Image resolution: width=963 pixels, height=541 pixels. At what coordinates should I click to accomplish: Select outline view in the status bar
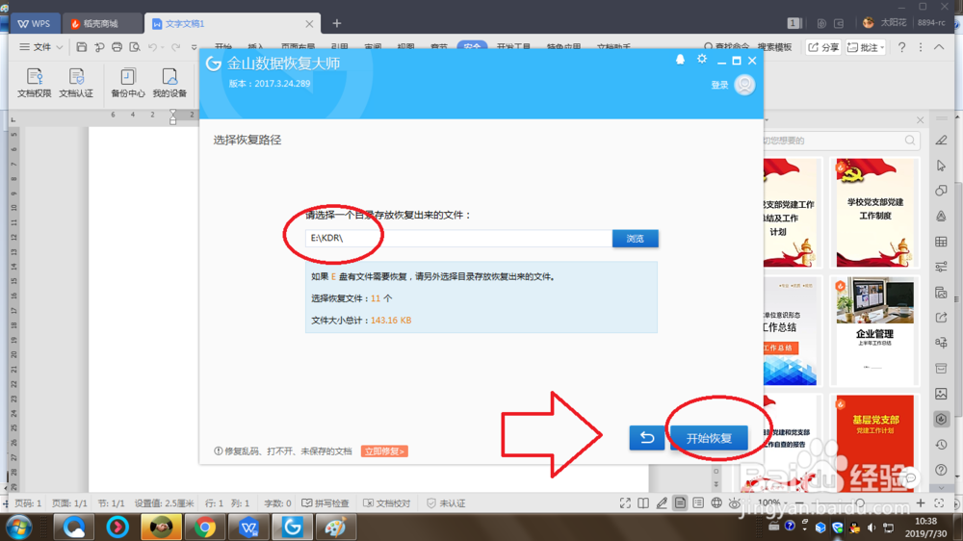[x=698, y=502]
